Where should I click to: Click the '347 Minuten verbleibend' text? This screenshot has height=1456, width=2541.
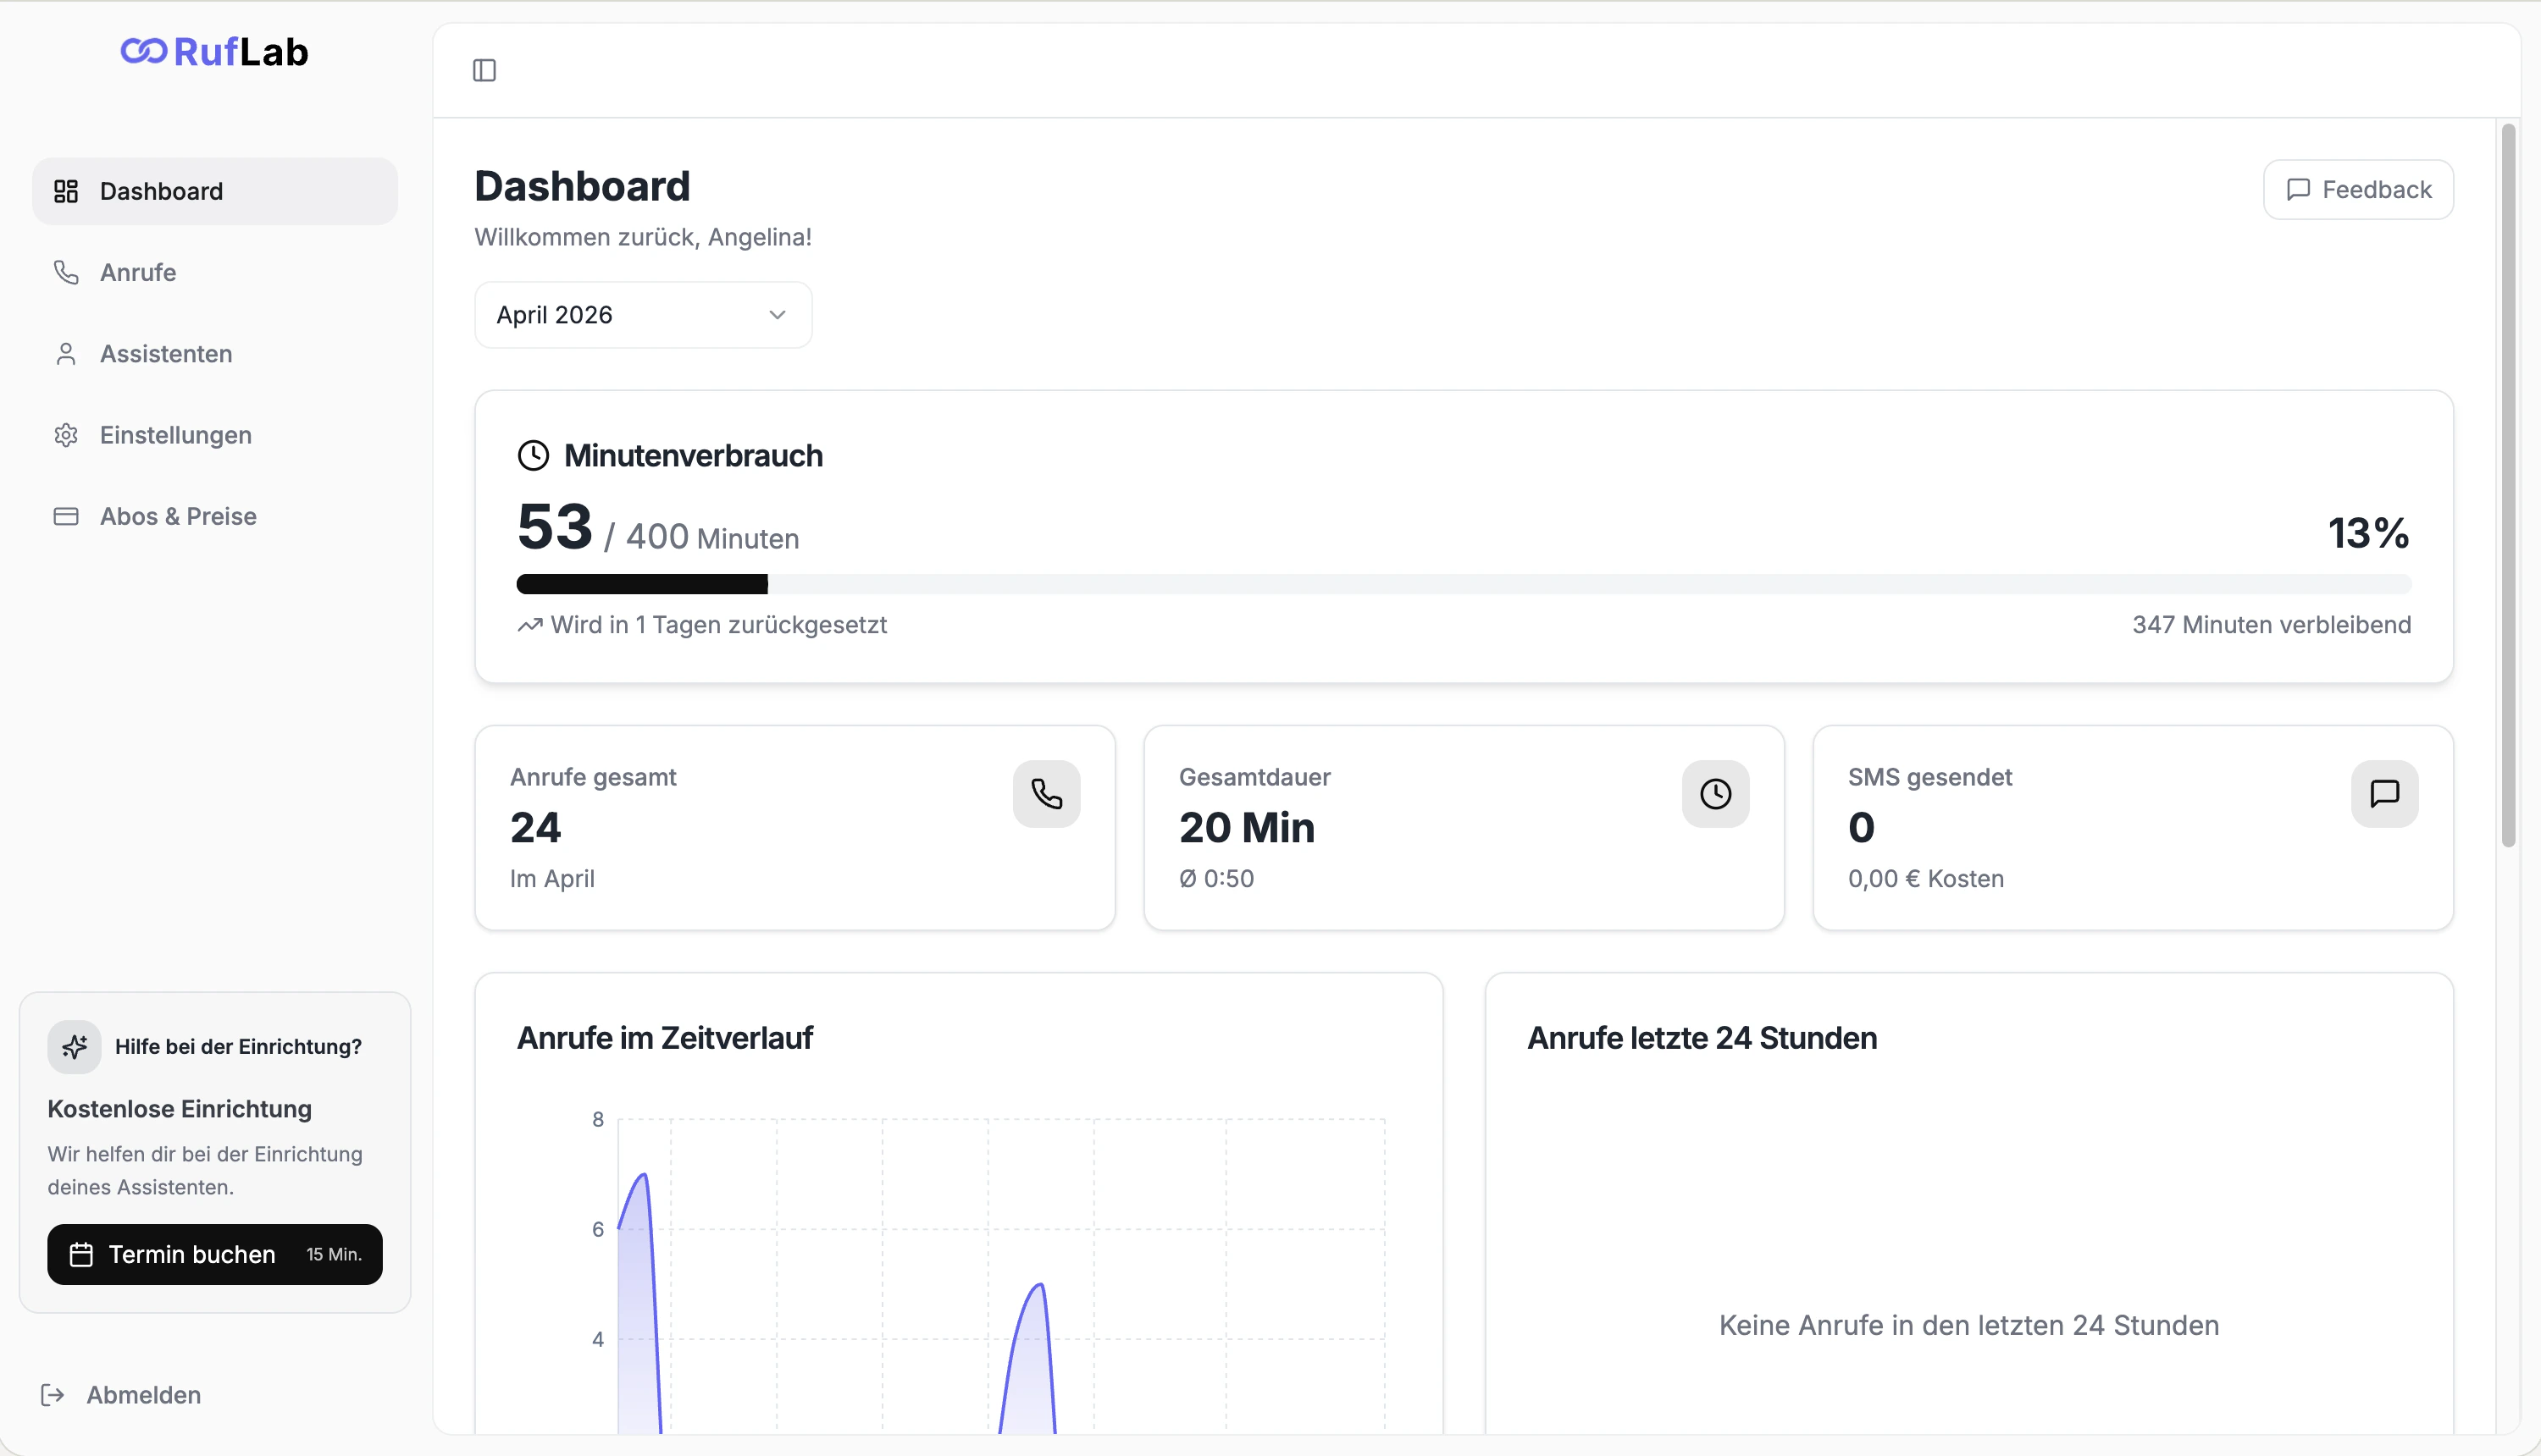pos(2271,625)
